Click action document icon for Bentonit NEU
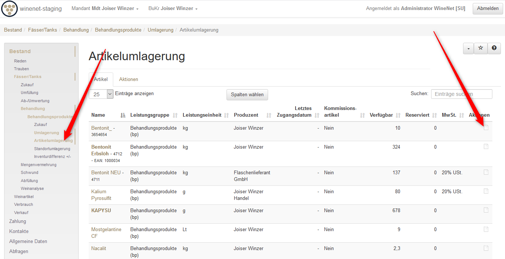 486,172
